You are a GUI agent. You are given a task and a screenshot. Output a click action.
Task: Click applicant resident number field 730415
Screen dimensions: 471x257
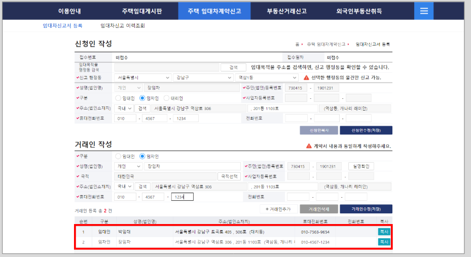pyautogui.click(x=296, y=88)
